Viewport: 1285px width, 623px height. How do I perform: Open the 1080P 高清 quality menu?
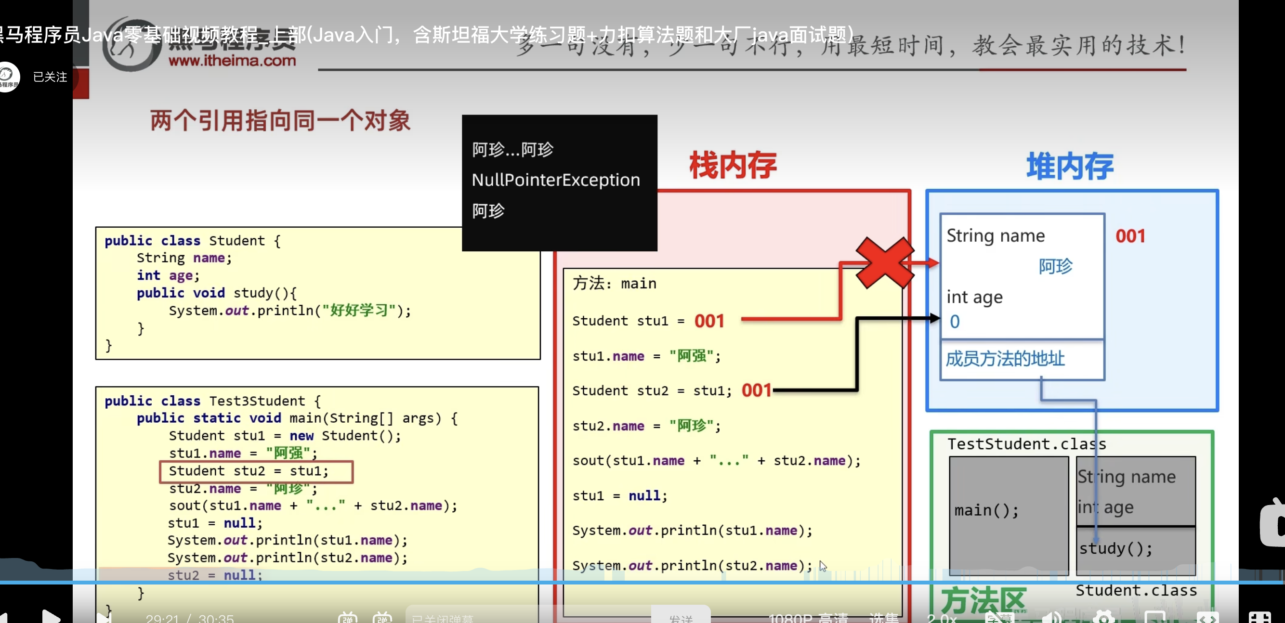pyautogui.click(x=808, y=619)
